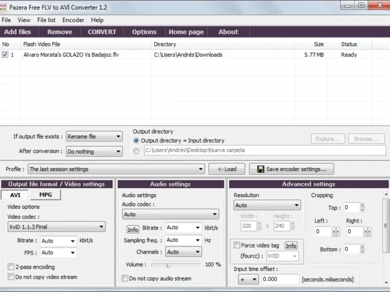Open the fourcc XVID dropdown
This screenshot has height=292, width=390.
point(282,256)
